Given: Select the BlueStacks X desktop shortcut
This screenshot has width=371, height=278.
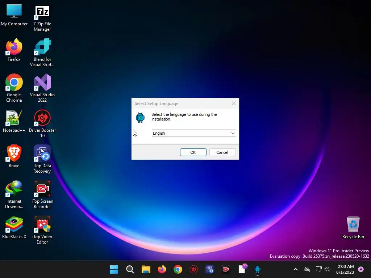Looking at the screenshot, I should [x=14, y=228].
